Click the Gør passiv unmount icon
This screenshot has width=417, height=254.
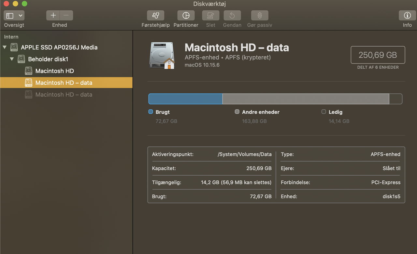260,15
